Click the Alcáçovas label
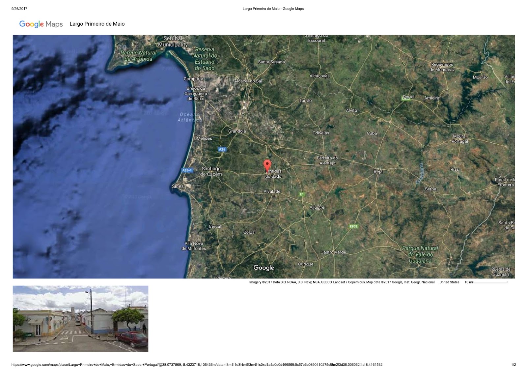The image size is (527, 373). coord(319,76)
